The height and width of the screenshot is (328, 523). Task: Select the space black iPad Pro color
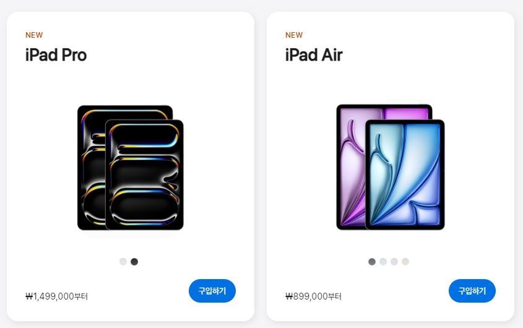tap(134, 262)
